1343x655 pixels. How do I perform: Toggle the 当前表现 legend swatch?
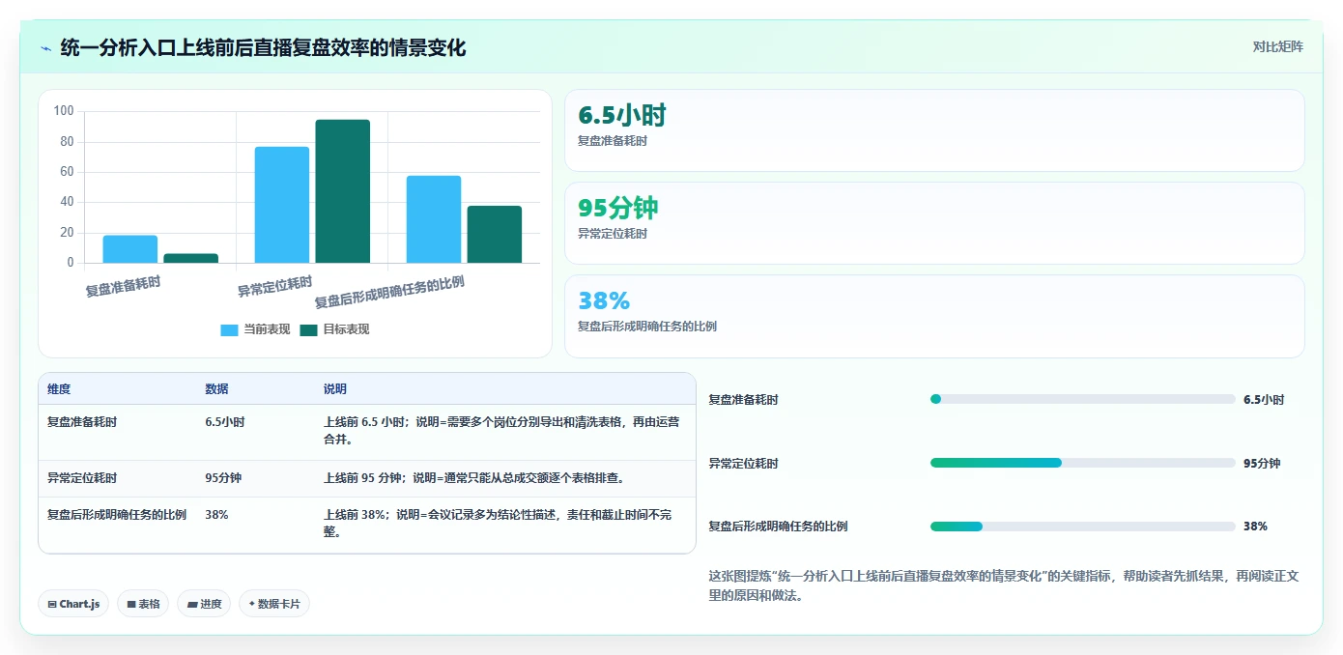pyautogui.click(x=229, y=329)
